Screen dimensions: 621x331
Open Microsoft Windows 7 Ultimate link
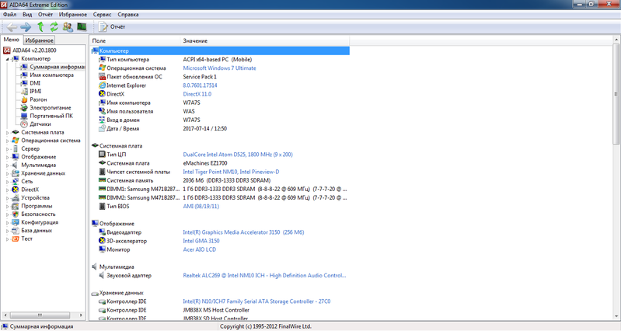[219, 68]
